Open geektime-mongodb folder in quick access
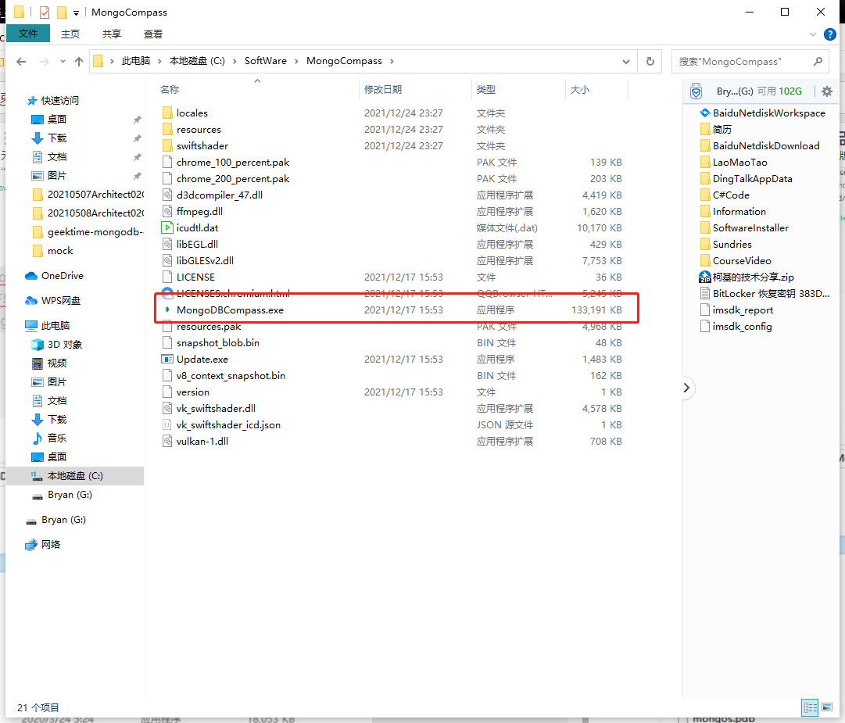 [95, 231]
